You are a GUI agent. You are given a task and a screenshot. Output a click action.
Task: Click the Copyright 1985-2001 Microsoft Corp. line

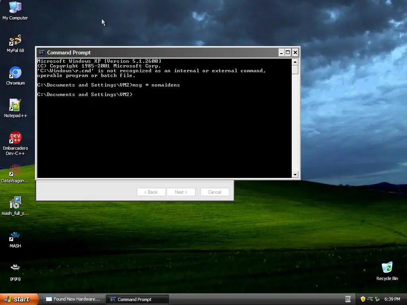click(x=99, y=66)
